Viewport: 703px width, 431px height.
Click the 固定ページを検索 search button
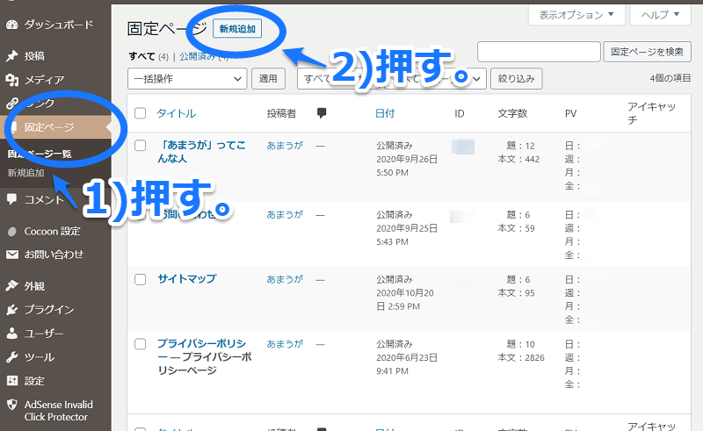click(x=648, y=52)
